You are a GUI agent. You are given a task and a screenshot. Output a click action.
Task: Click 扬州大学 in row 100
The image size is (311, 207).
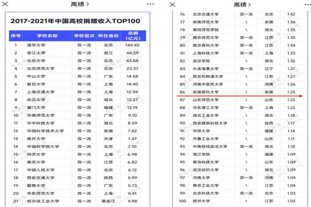201,201
